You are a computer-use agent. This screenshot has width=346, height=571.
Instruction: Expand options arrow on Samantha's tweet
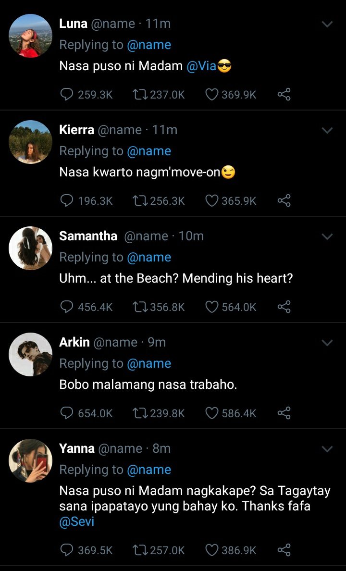pos(327,236)
